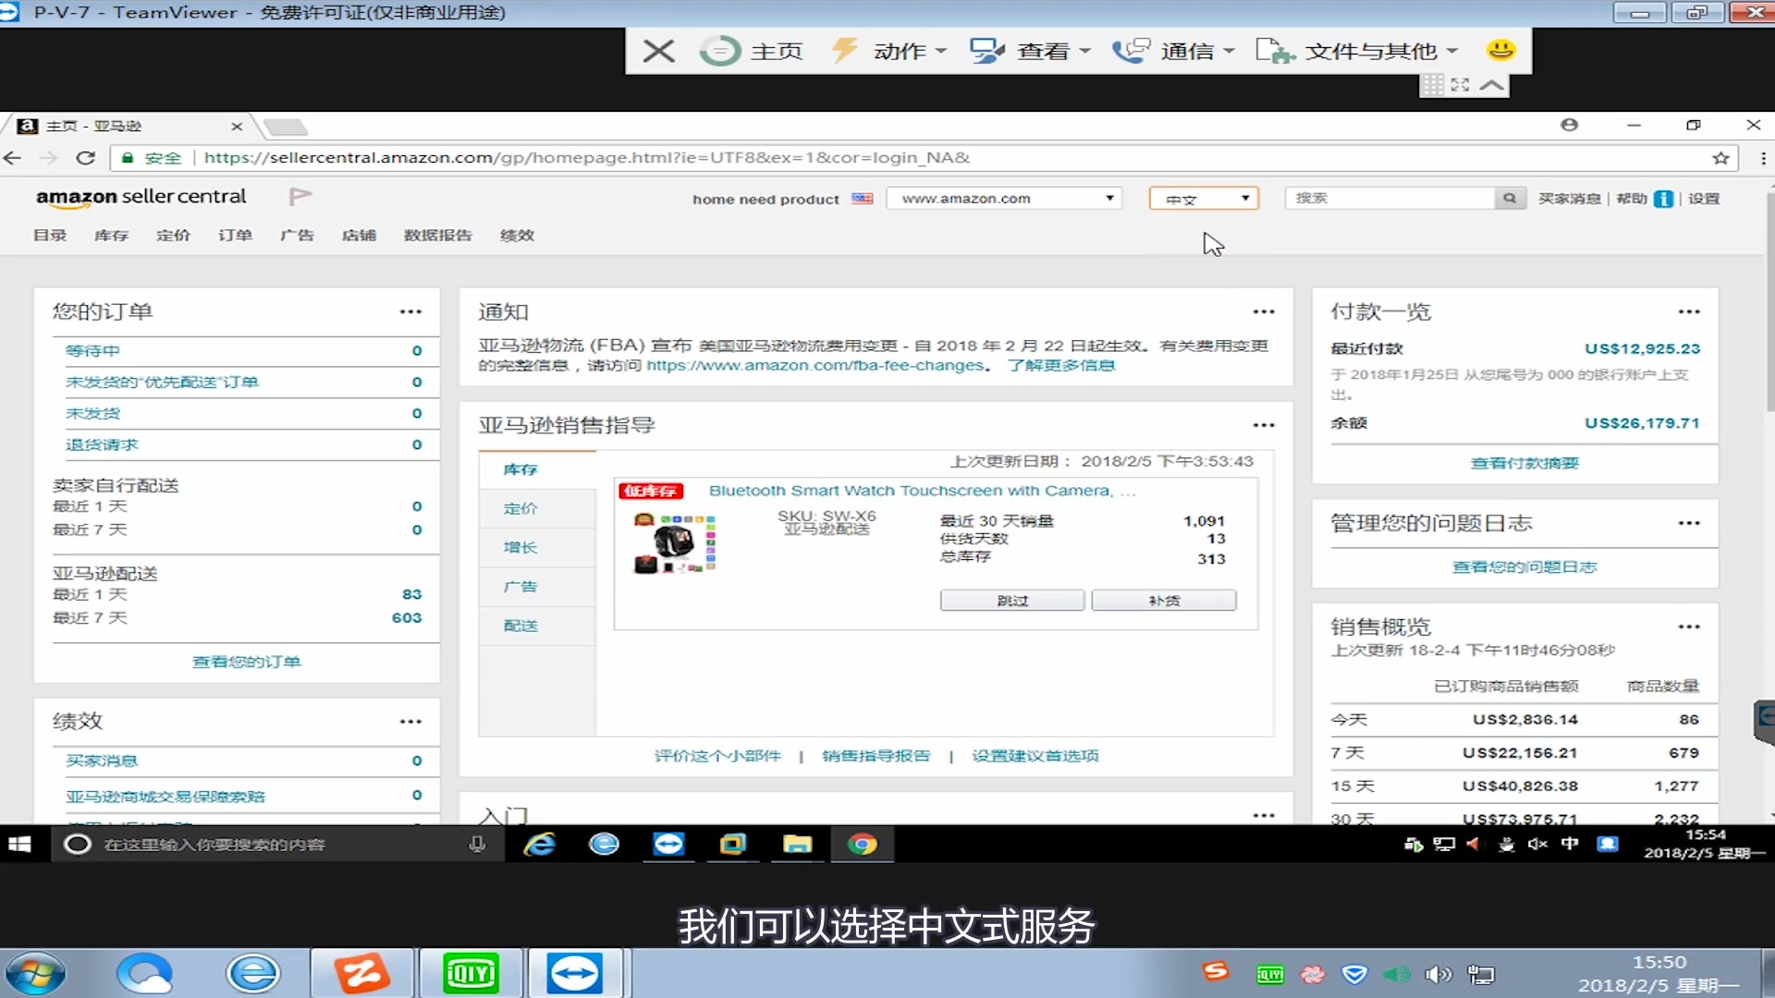Viewport: 1775px width, 998px height.
Task: Open iQIYI in the local taskbar
Action: tap(471, 973)
